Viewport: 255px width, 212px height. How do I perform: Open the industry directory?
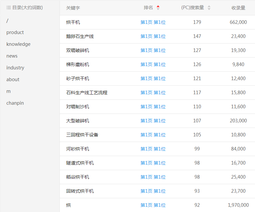tap(15, 68)
